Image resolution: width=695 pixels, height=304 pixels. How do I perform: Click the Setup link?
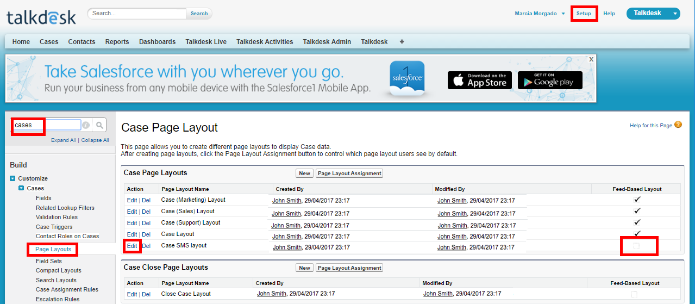coord(584,14)
